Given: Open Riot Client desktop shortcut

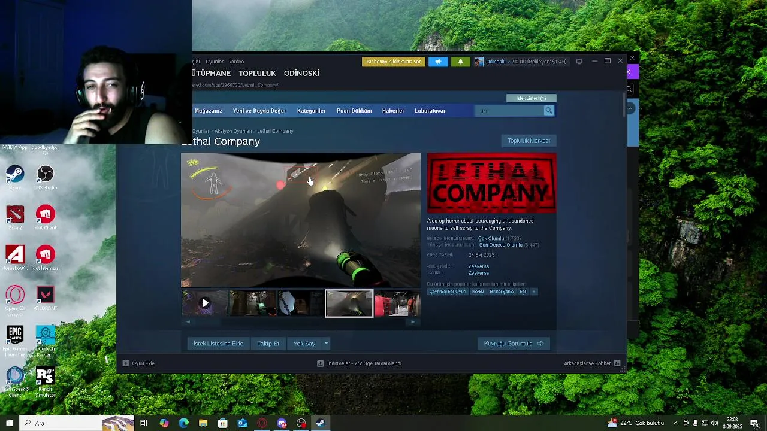Looking at the screenshot, I should point(45,218).
